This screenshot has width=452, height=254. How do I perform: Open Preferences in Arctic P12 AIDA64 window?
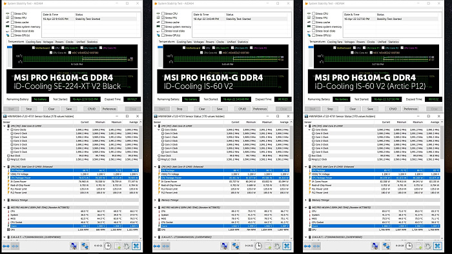pyautogui.click(x=411, y=109)
